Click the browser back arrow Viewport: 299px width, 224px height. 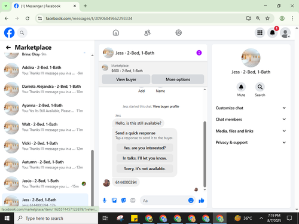coord(7,19)
